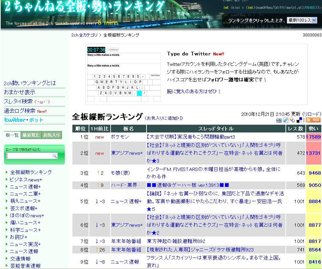This screenshot has width=322, height=269.
Task: Click the リロード reload link
Action: pos(312,114)
